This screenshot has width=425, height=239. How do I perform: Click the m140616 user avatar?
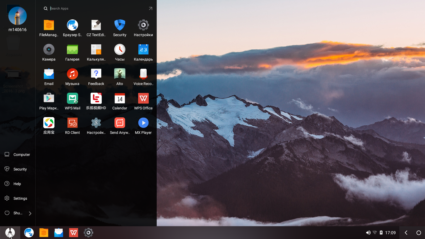click(x=18, y=16)
